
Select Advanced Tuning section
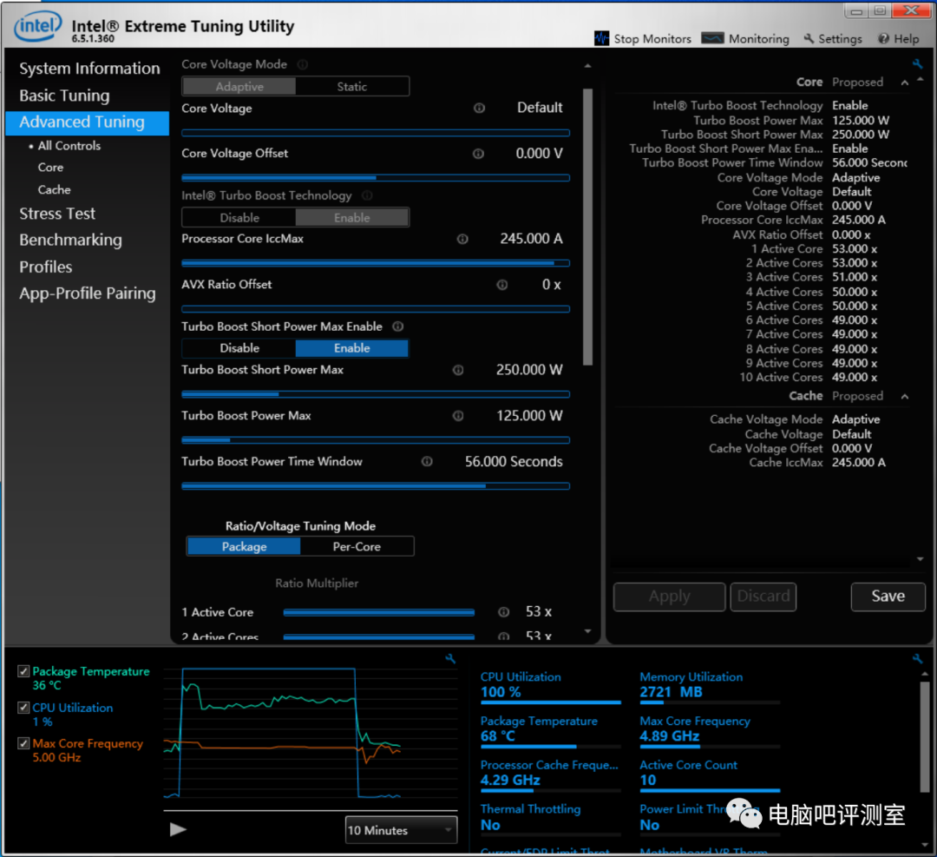[x=88, y=122]
